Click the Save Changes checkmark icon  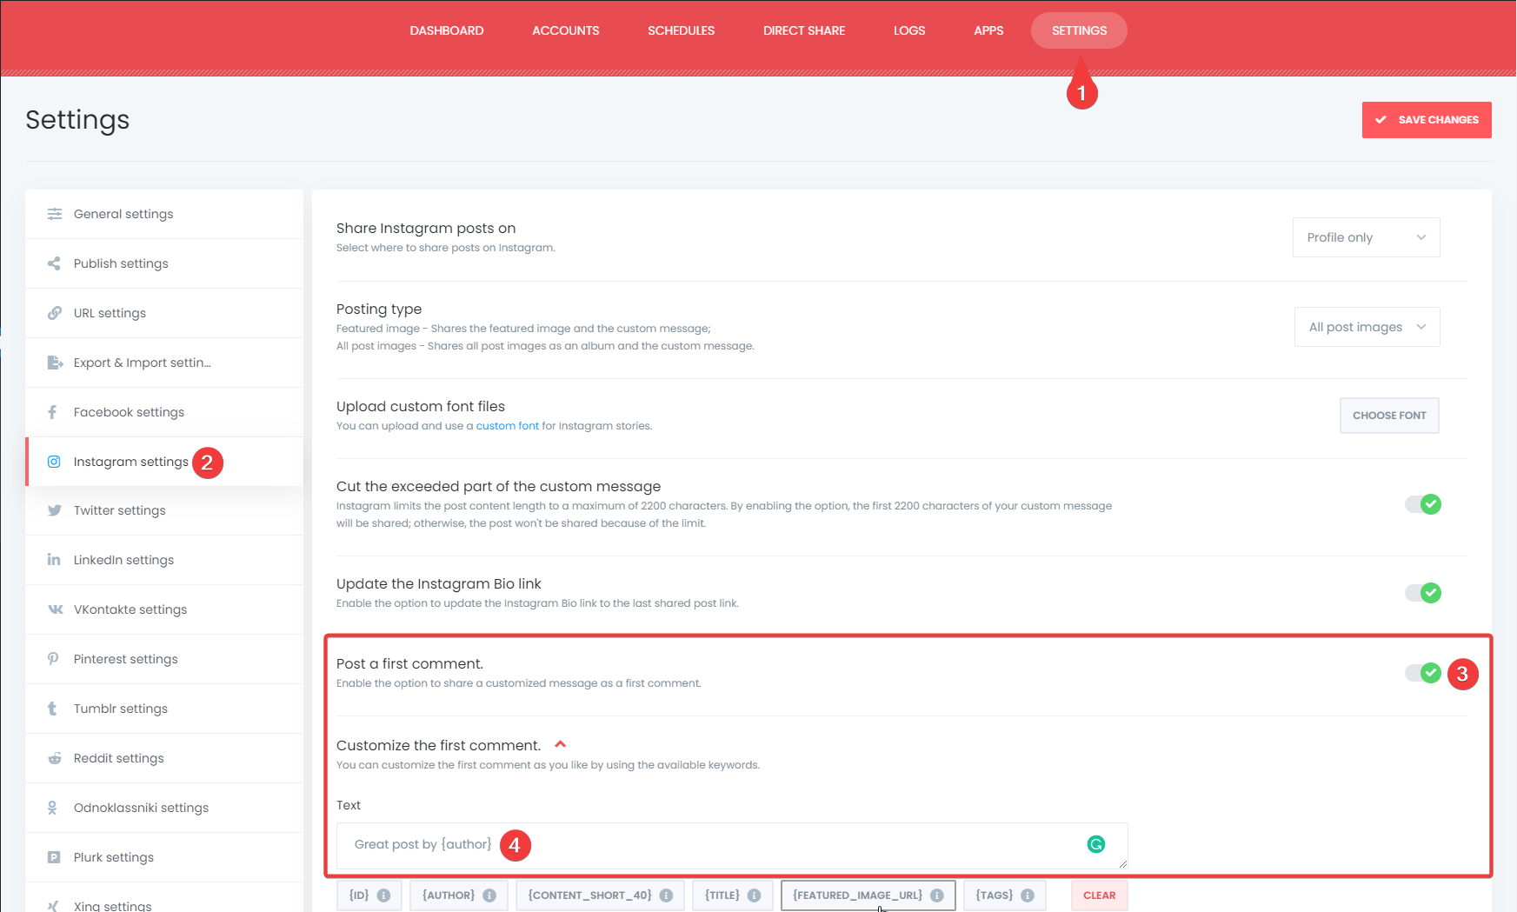(x=1381, y=120)
